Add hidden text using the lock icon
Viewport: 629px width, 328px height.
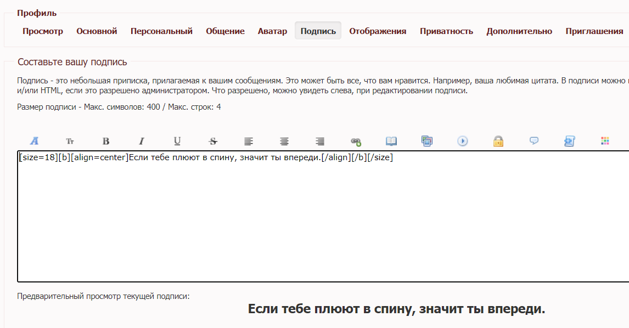(x=498, y=141)
